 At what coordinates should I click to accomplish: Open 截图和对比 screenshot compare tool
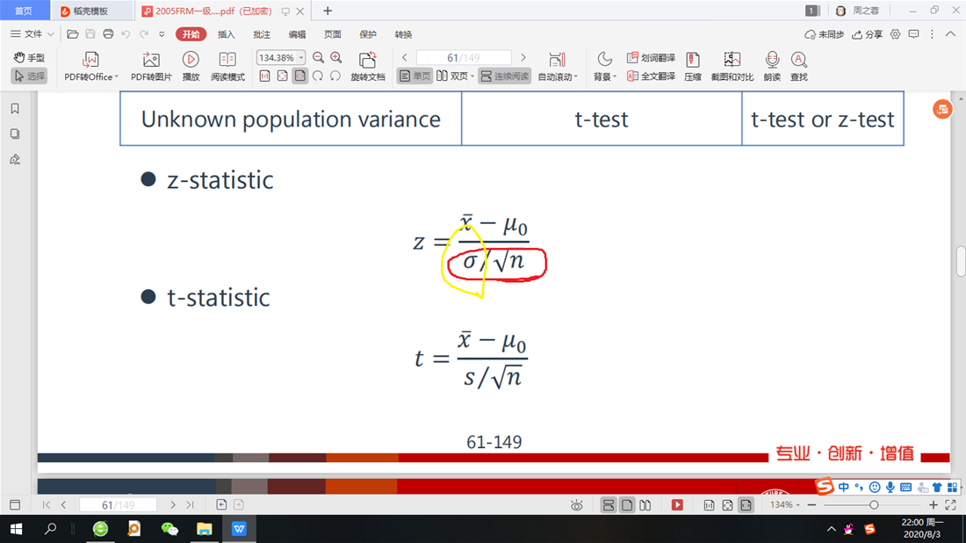[x=732, y=61]
